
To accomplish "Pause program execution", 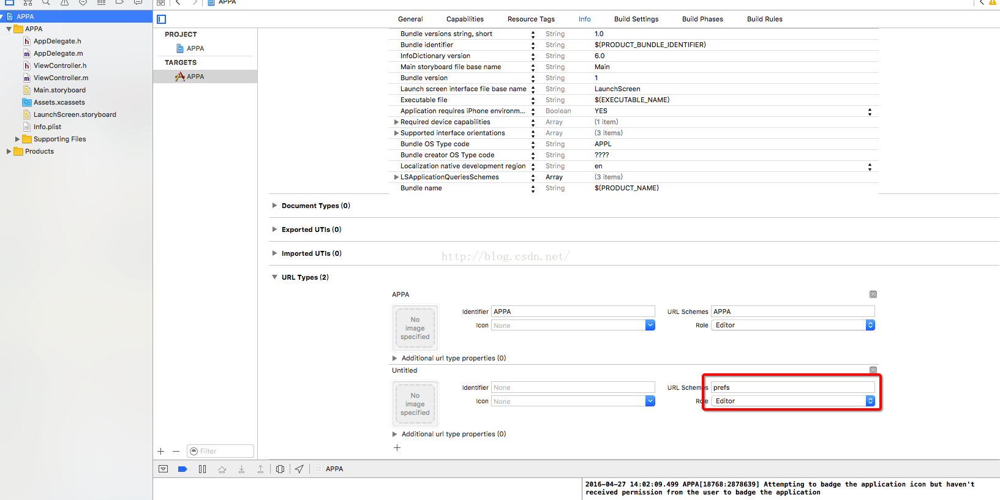I will 202,469.
